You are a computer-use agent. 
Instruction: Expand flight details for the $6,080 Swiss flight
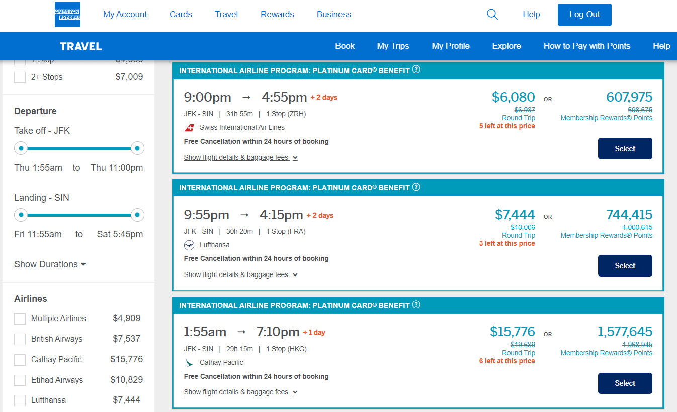(240, 157)
